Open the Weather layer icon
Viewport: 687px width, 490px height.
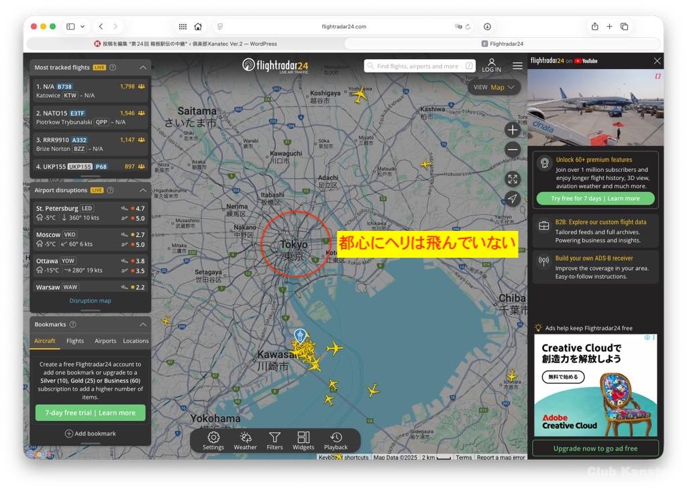[x=245, y=438]
